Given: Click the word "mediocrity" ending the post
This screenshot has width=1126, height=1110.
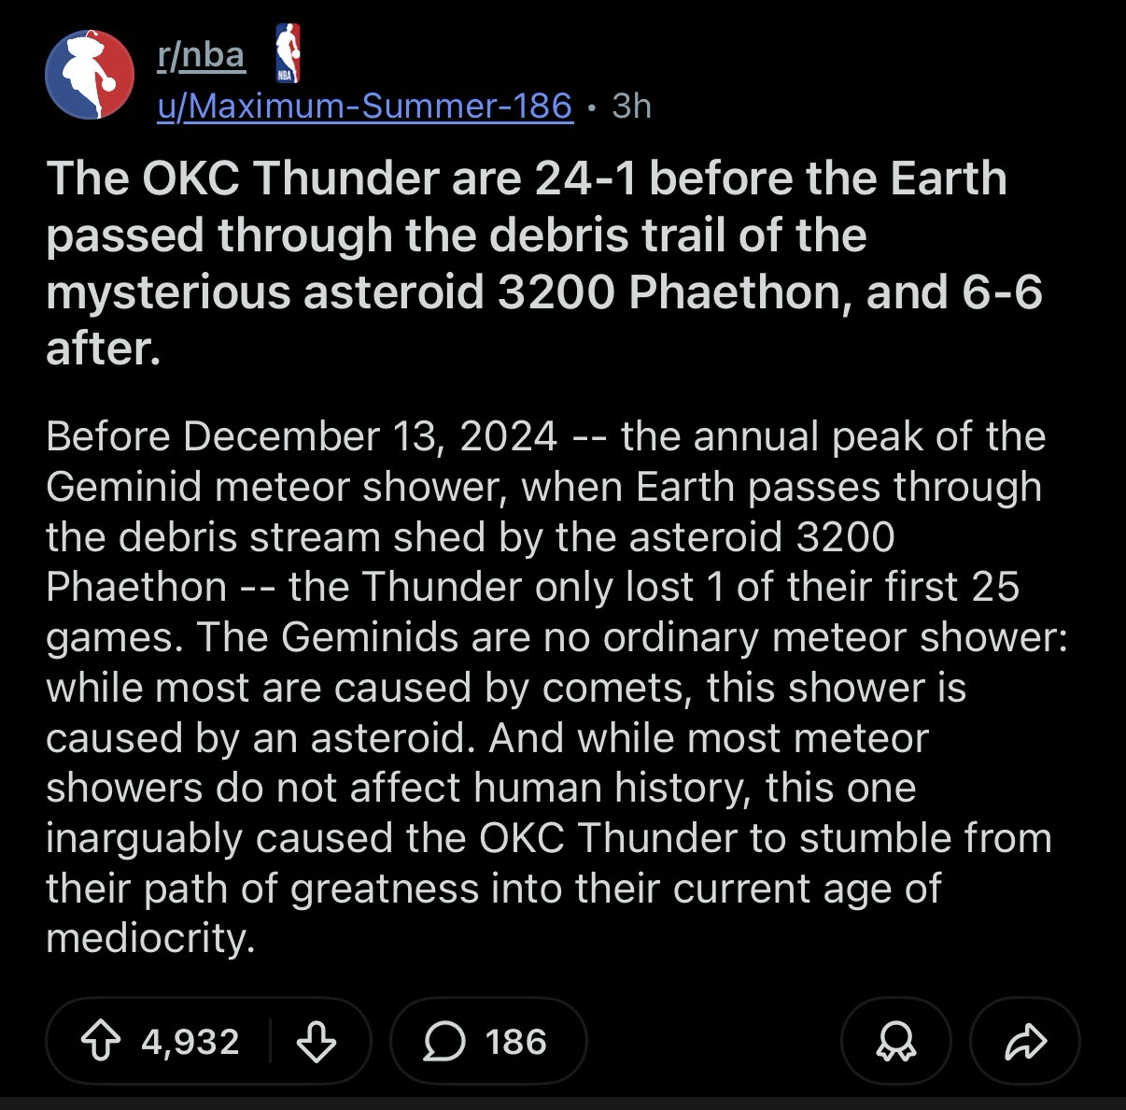Looking at the screenshot, I should 149,938.
